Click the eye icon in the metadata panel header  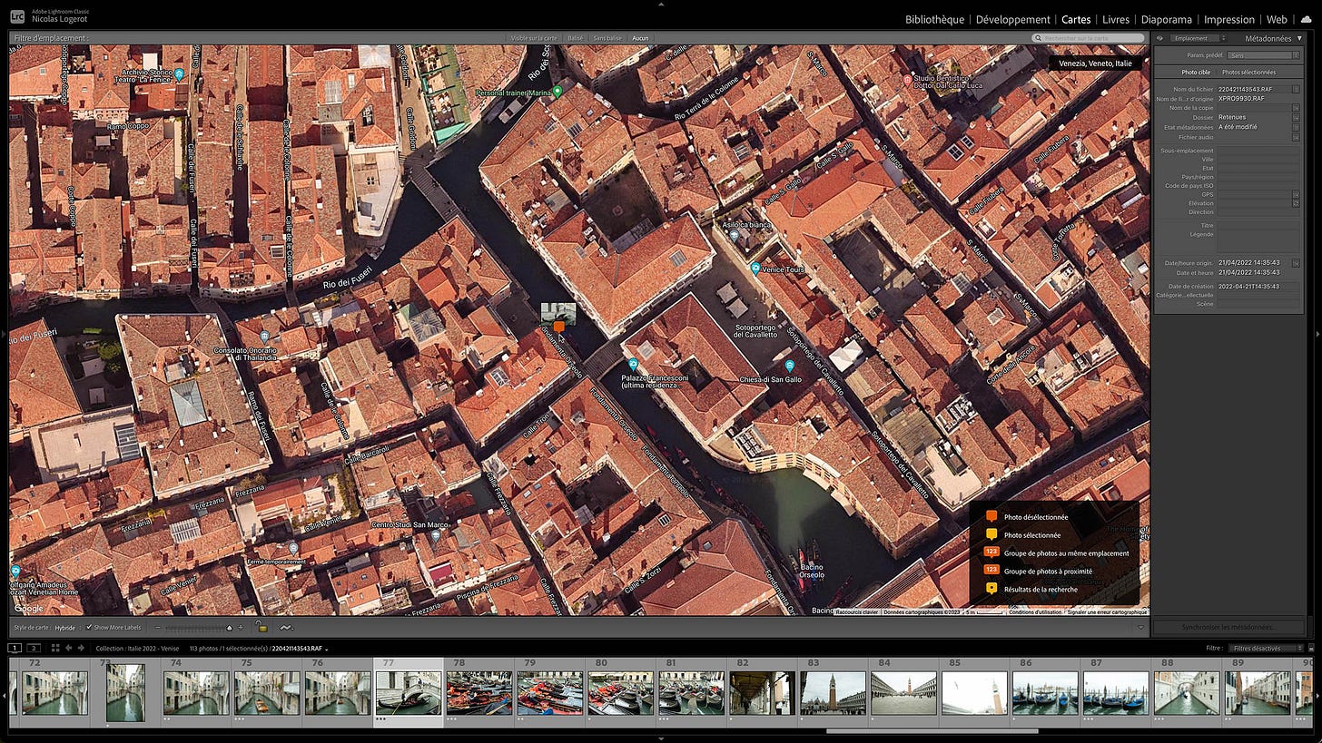click(x=1159, y=38)
